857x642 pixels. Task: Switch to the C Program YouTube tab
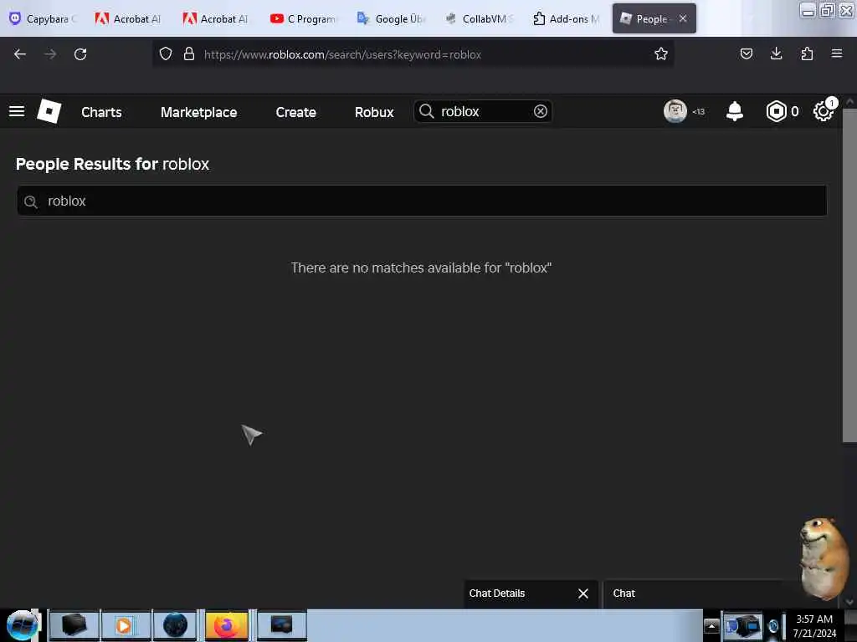(x=304, y=18)
